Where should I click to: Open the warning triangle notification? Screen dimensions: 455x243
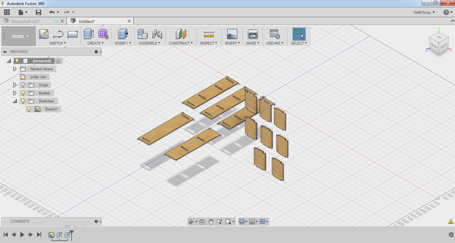tap(451, 222)
